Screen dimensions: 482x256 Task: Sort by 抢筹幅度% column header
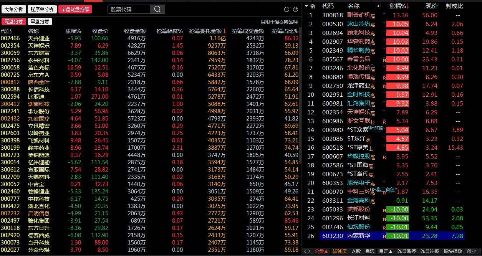point(170,31)
